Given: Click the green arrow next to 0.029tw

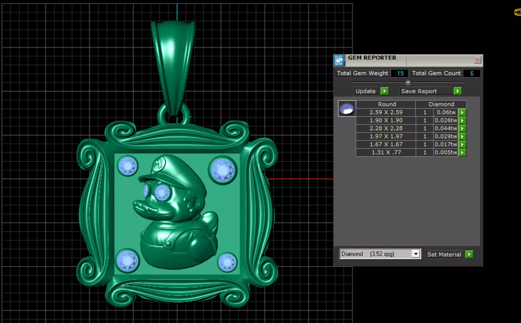Looking at the screenshot, I should (462, 137).
